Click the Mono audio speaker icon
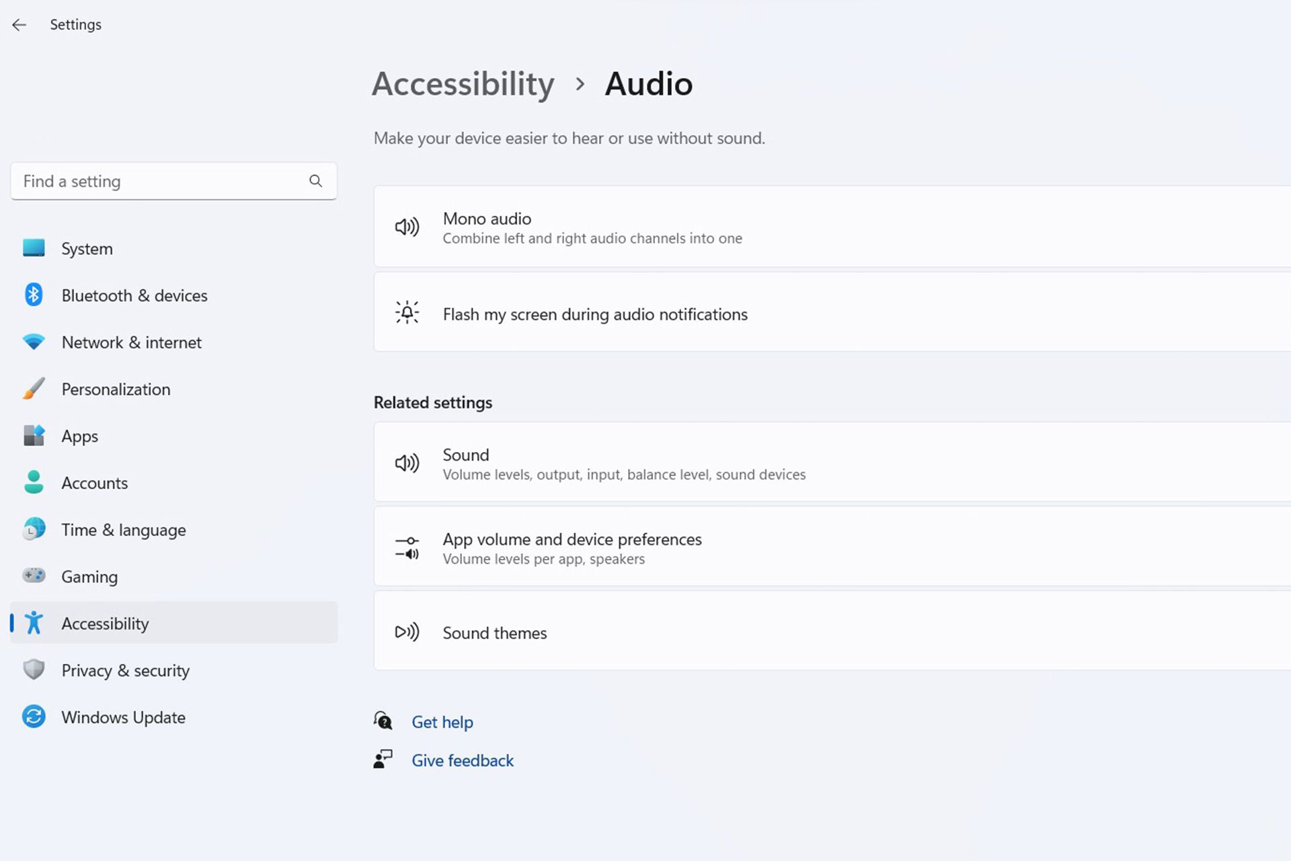Screen dimensions: 1291x861 click(x=406, y=227)
